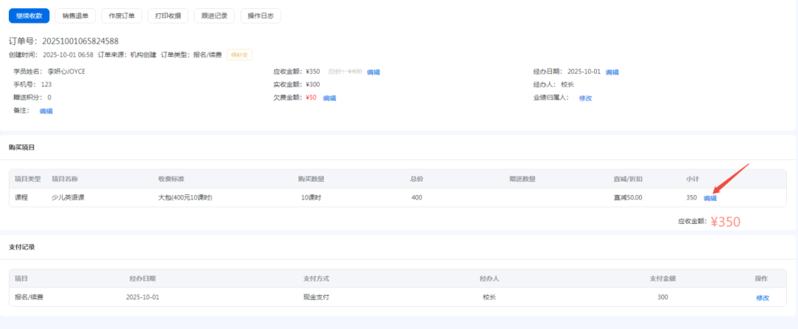Edit the 备注 remark
The height and width of the screenshot is (329, 798).
tap(46, 111)
